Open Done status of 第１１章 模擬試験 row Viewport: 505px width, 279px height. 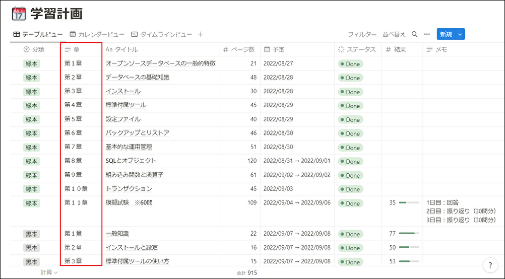[350, 203]
